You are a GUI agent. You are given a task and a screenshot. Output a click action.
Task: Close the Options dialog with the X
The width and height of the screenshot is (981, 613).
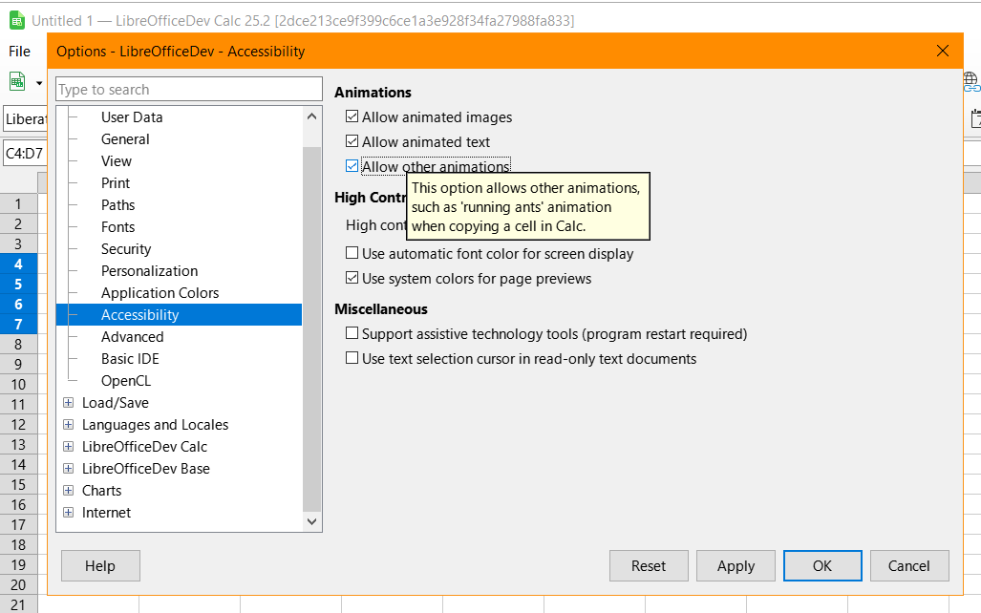[943, 51]
